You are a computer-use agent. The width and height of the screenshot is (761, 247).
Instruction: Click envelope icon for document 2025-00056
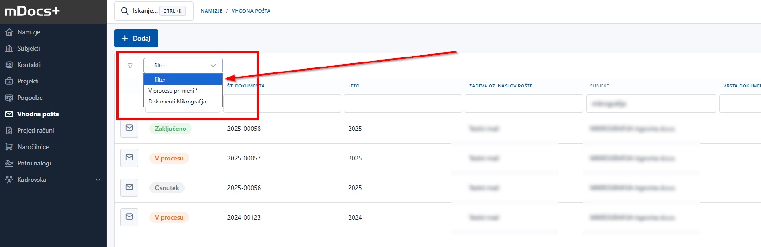129,187
